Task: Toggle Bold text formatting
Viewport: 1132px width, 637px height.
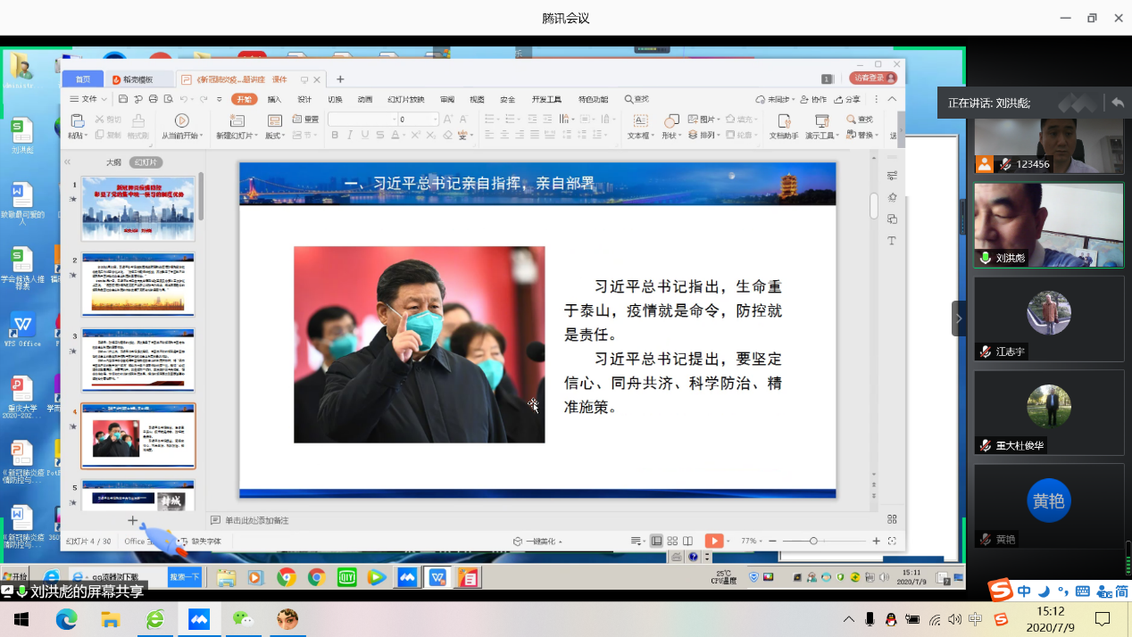Action: coord(335,136)
